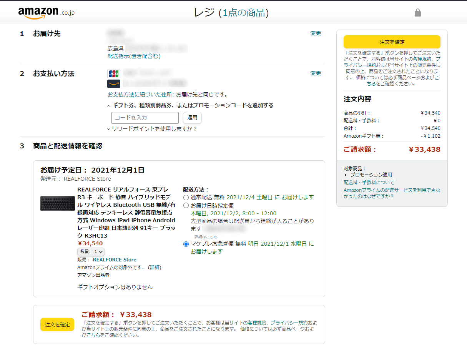
Task: Open the 数量 quantity dropdown
Action: click(x=91, y=251)
